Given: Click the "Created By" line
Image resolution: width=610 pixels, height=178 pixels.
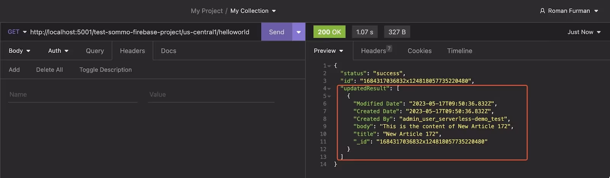Looking at the screenshot, I should [x=432, y=119].
